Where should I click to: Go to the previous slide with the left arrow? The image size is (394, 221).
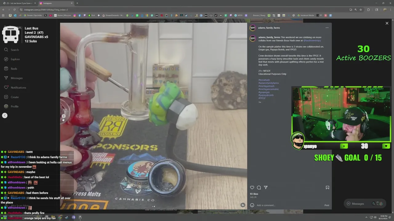pyautogui.click(x=64, y=116)
